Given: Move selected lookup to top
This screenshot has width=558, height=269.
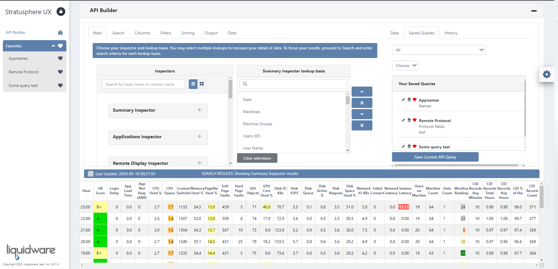Looking at the screenshot, I should click(362, 103).
